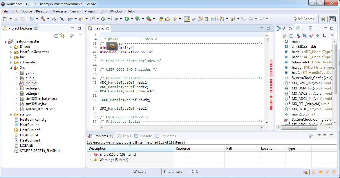
Task: Click the Description column header
Action: [x=130, y=148]
